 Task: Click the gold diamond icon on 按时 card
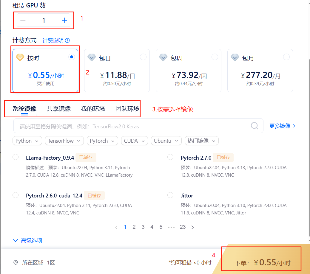coord(20,57)
